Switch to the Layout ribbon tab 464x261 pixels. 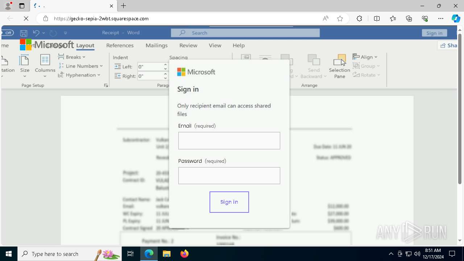tap(85, 45)
